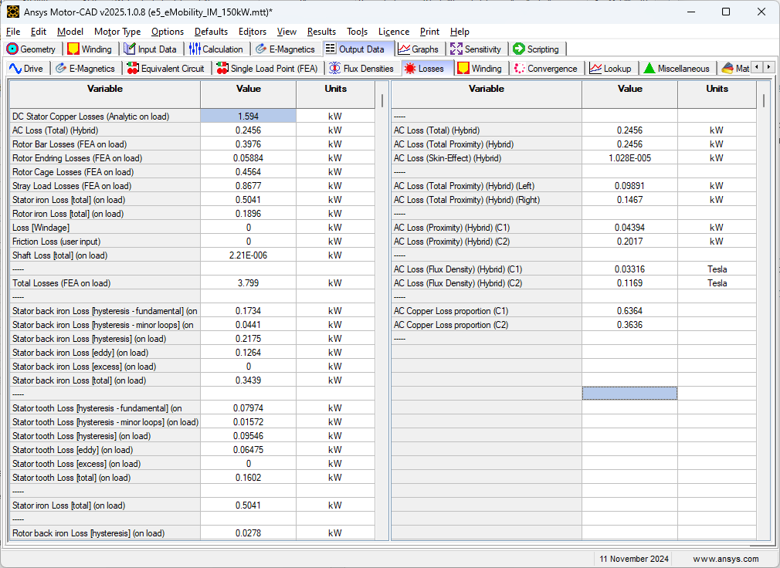Open the Options menu
This screenshot has width=780, height=568.
click(168, 32)
